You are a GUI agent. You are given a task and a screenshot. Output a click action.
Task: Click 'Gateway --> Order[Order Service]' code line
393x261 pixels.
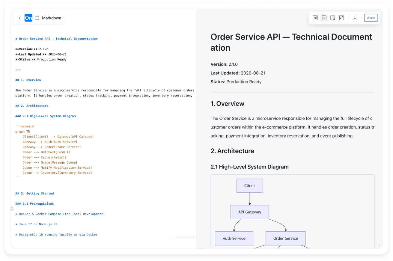(52, 147)
